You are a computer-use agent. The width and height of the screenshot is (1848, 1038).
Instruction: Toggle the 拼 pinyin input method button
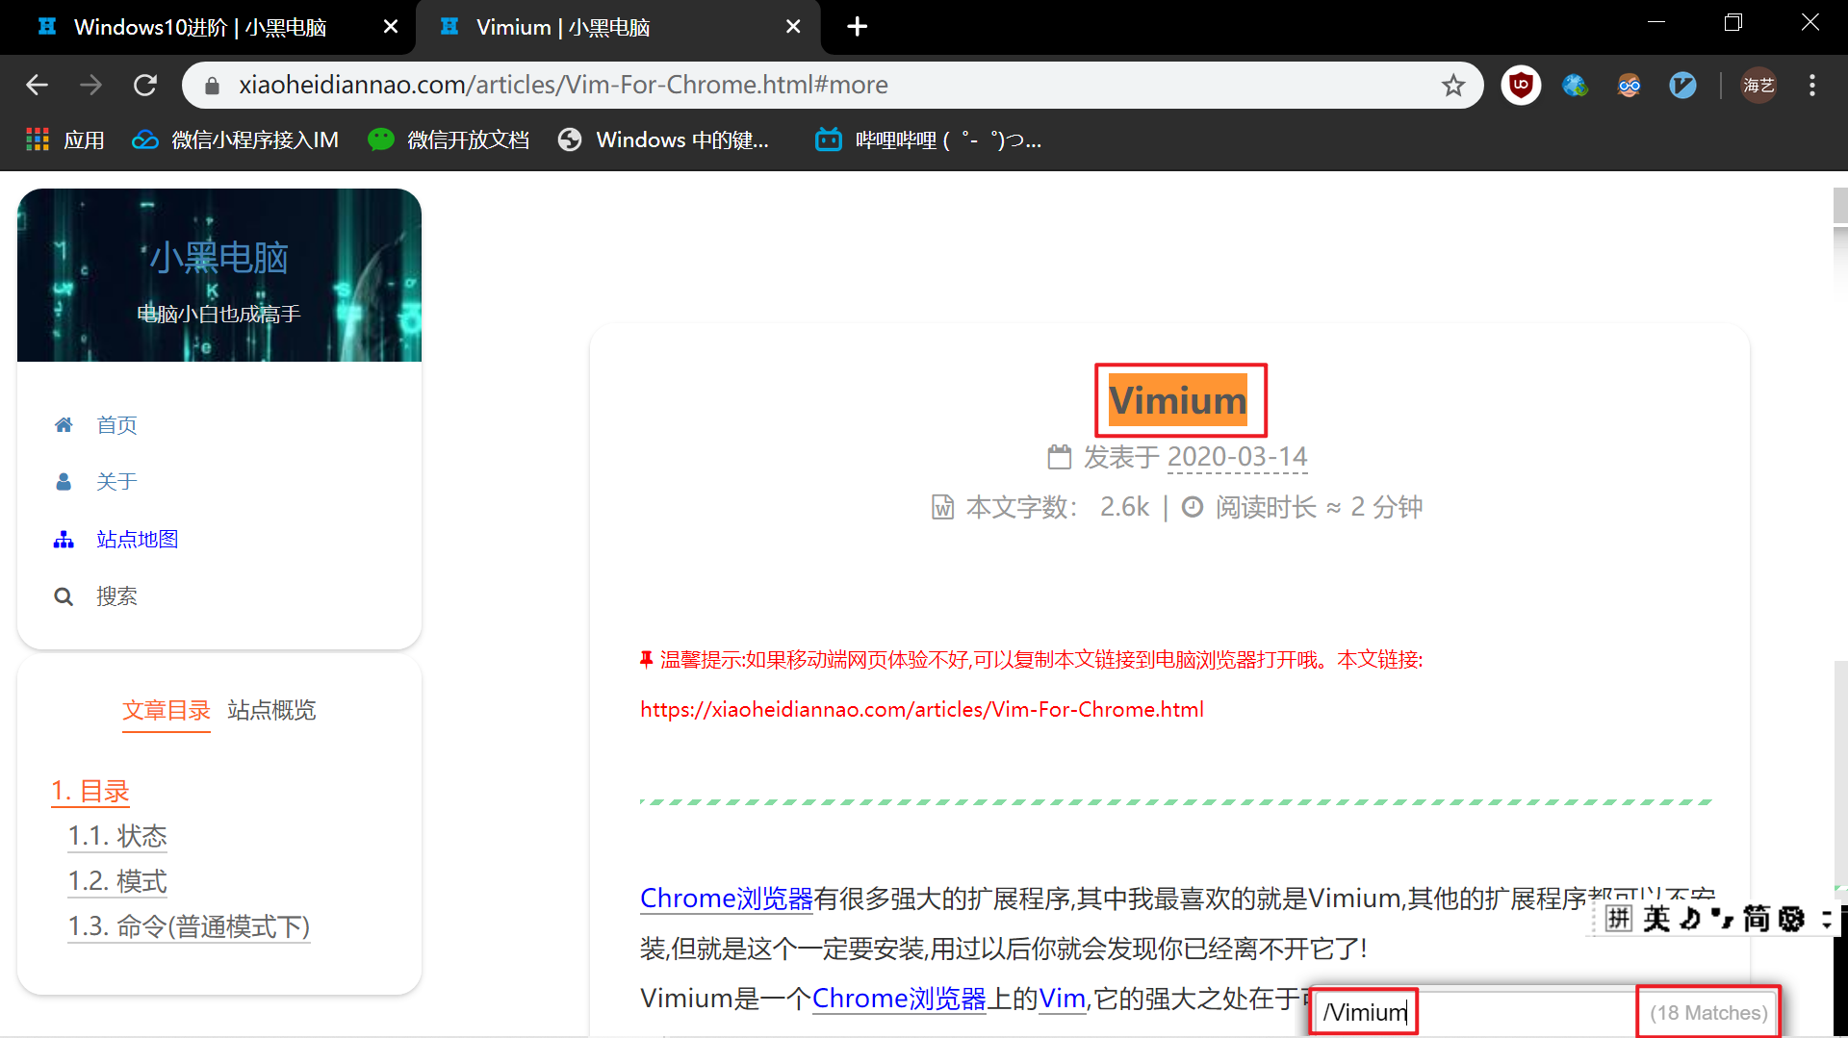1619,919
